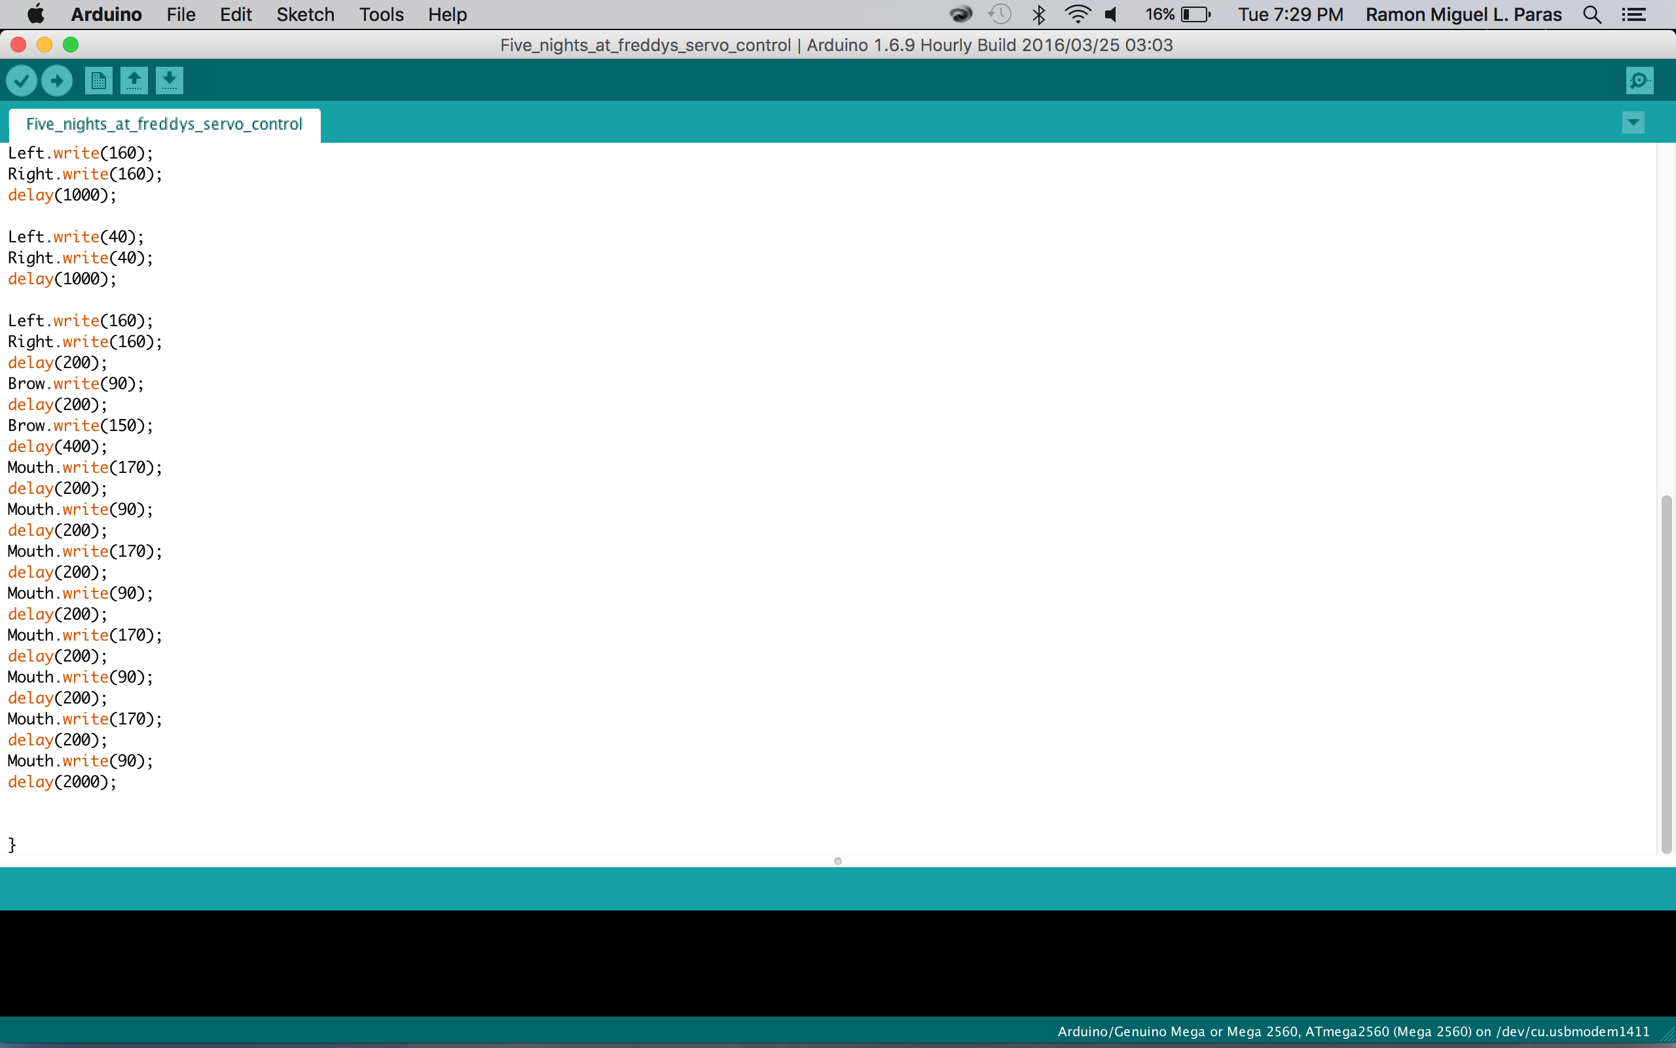Click the Time Machine clock icon
The height and width of the screenshot is (1048, 1676).
[x=999, y=14]
